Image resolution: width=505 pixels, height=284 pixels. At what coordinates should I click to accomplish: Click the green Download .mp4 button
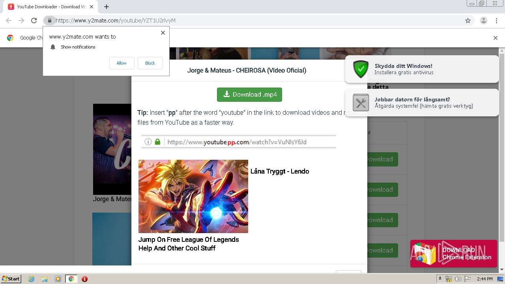point(249,95)
